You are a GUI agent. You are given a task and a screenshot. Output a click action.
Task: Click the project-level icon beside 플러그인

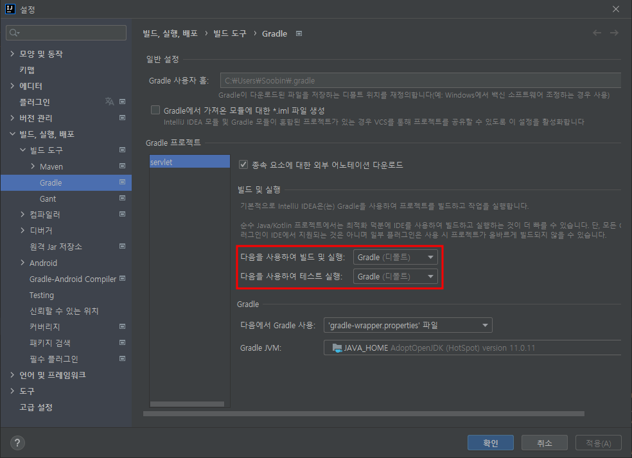123,101
